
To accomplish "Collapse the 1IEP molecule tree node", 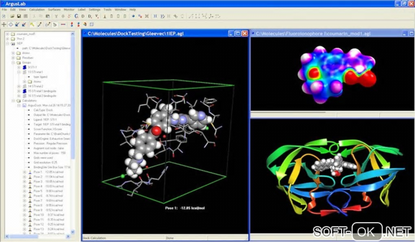I will point(7,43).
